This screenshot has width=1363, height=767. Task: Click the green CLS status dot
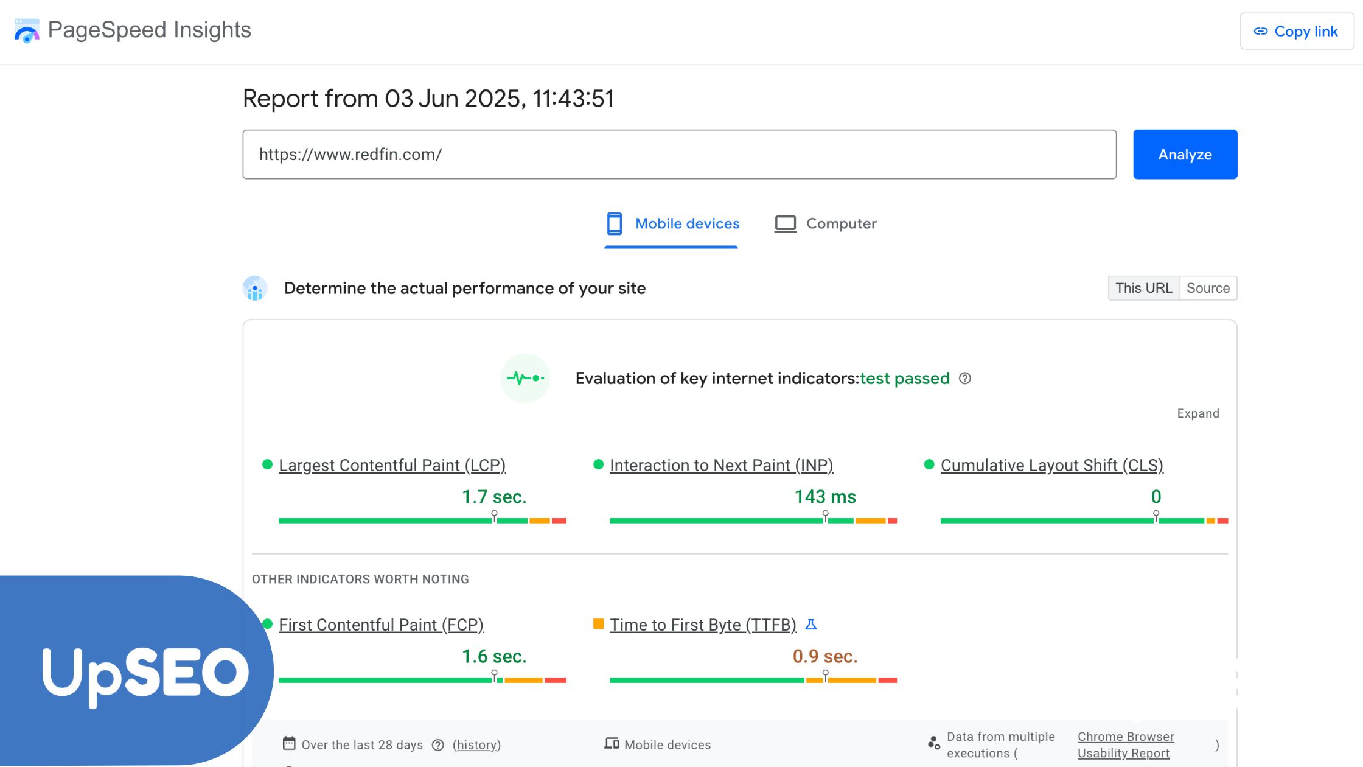[x=929, y=464]
